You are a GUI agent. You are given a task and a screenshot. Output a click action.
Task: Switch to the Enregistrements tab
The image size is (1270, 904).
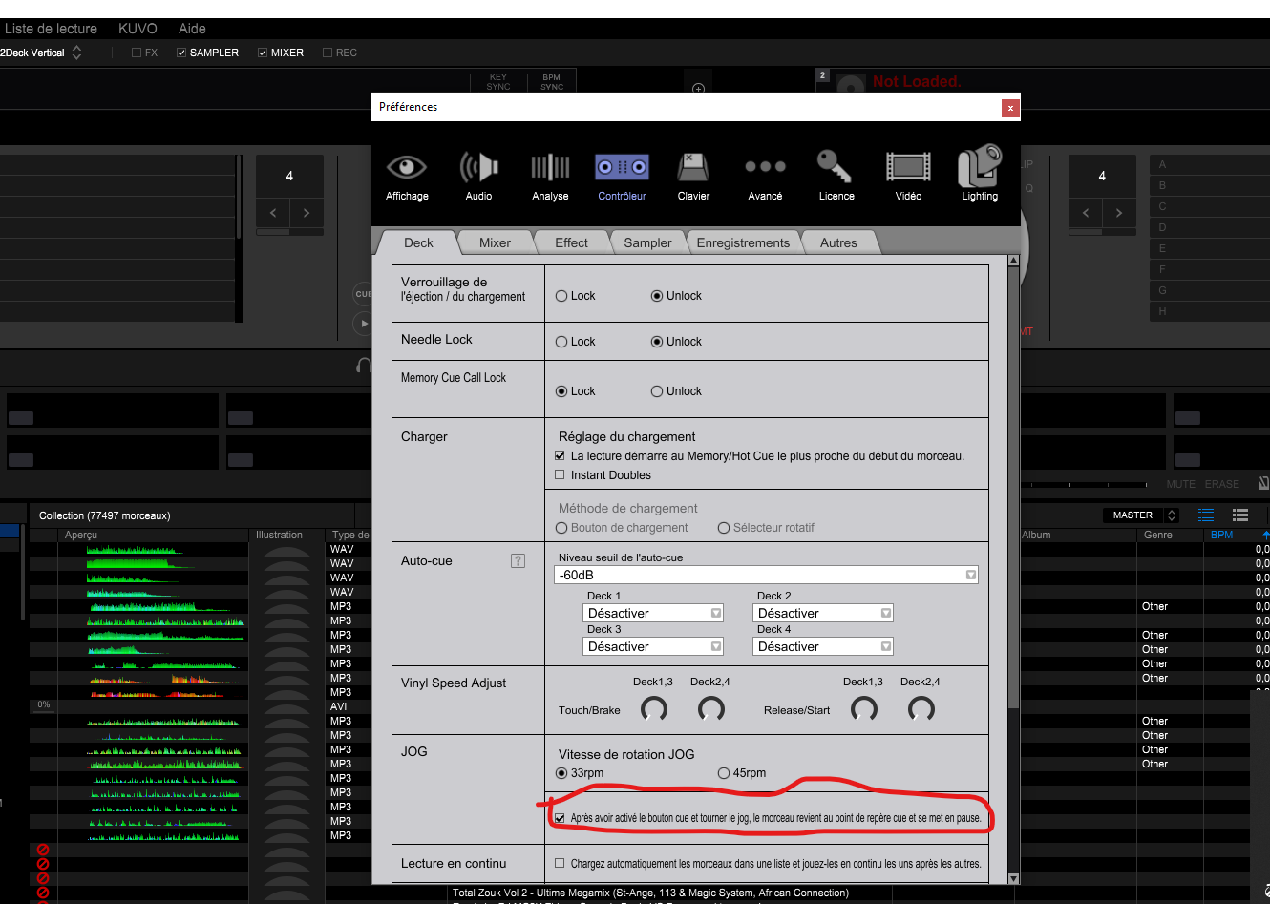[x=743, y=242]
